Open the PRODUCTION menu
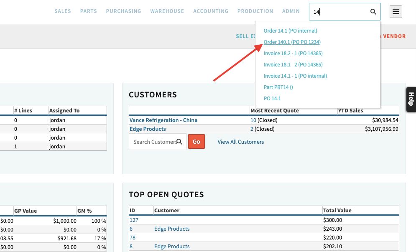The width and height of the screenshot is (416, 252). pos(255,11)
